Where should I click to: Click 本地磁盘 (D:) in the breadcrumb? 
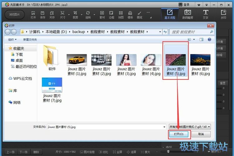tap(56, 32)
